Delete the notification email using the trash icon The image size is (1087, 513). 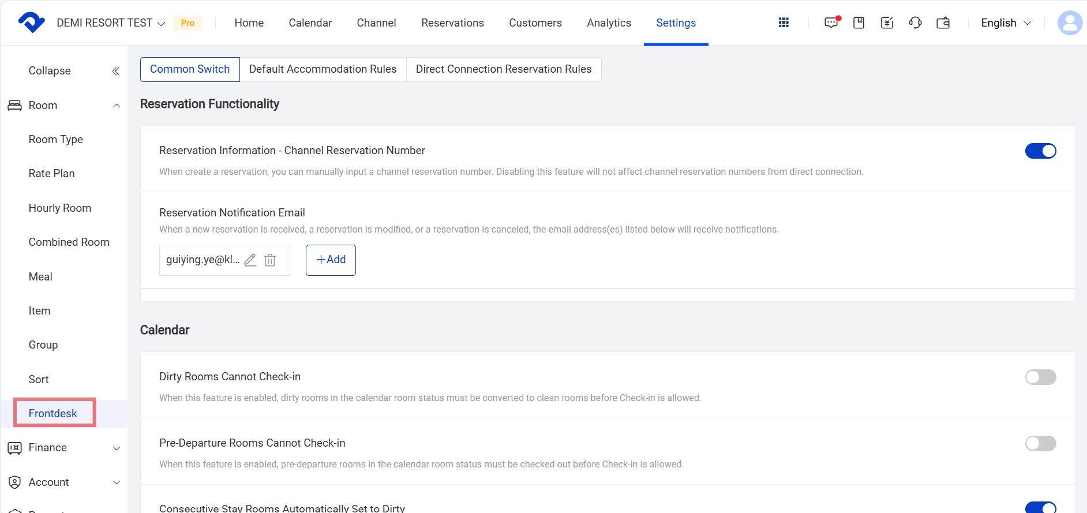pos(270,260)
